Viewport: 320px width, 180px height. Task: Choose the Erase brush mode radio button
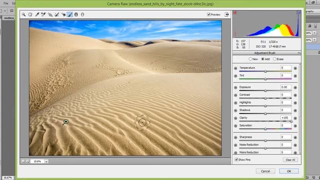pyautogui.click(x=274, y=59)
